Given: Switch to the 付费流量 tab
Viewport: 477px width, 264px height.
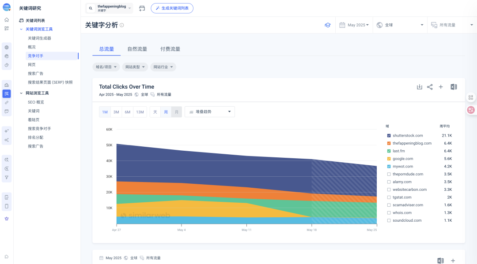Looking at the screenshot, I should (x=170, y=49).
